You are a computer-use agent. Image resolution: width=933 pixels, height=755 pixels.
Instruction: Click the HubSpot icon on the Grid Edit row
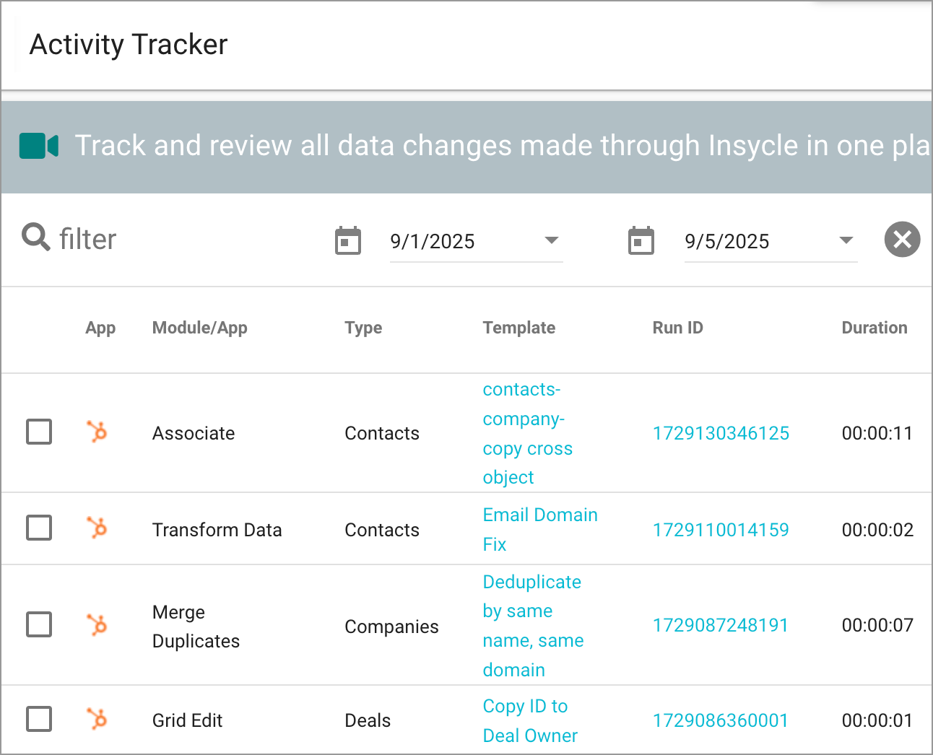(x=97, y=720)
